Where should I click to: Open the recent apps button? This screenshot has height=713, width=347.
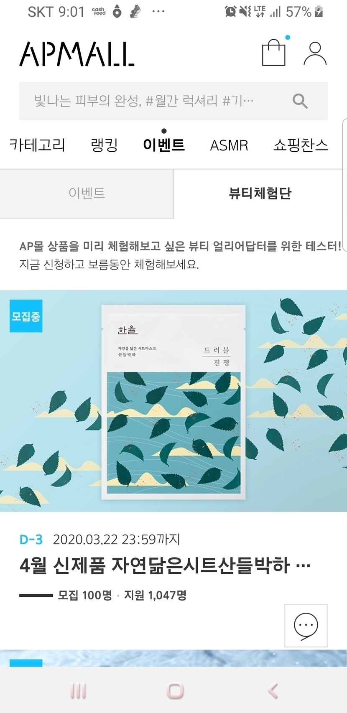pos(78,690)
